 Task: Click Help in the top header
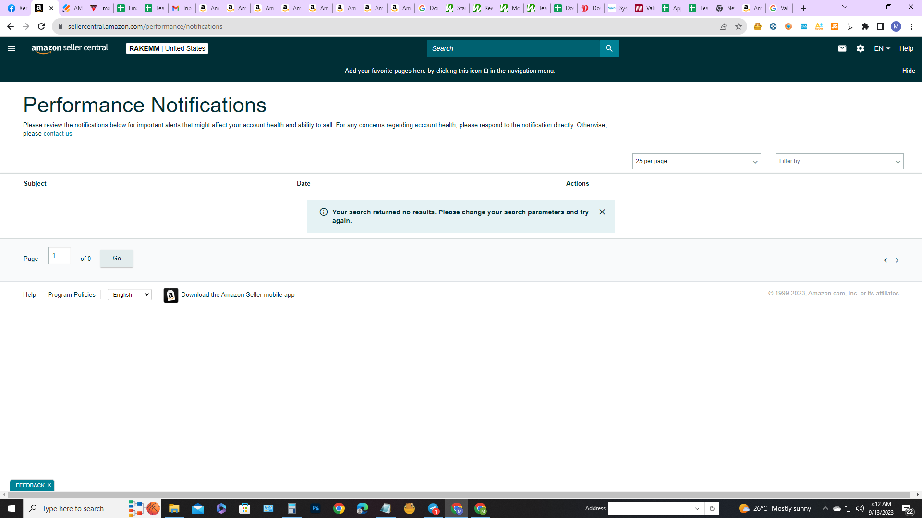pos(906,48)
